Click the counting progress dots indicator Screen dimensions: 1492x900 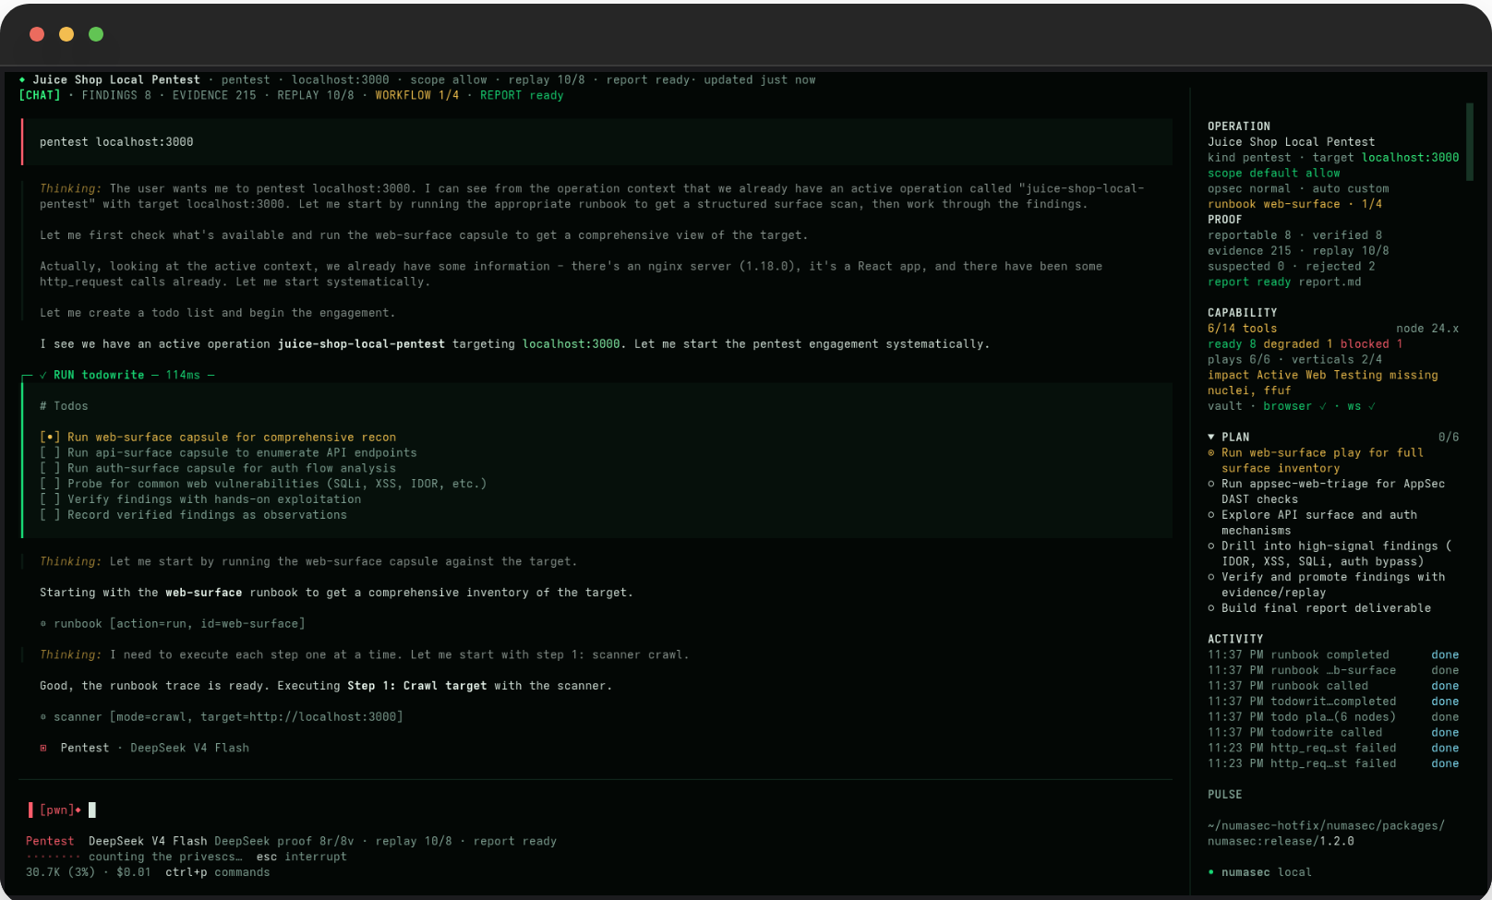pyautogui.click(x=53, y=857)
